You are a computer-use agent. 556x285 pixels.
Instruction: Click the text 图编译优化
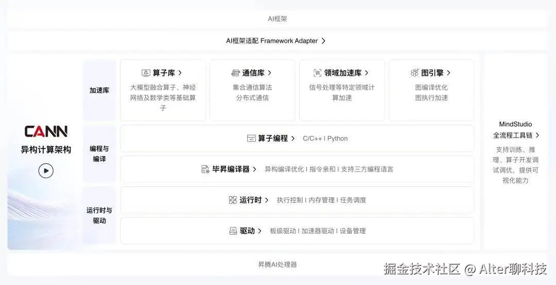(x=431, y=87)
